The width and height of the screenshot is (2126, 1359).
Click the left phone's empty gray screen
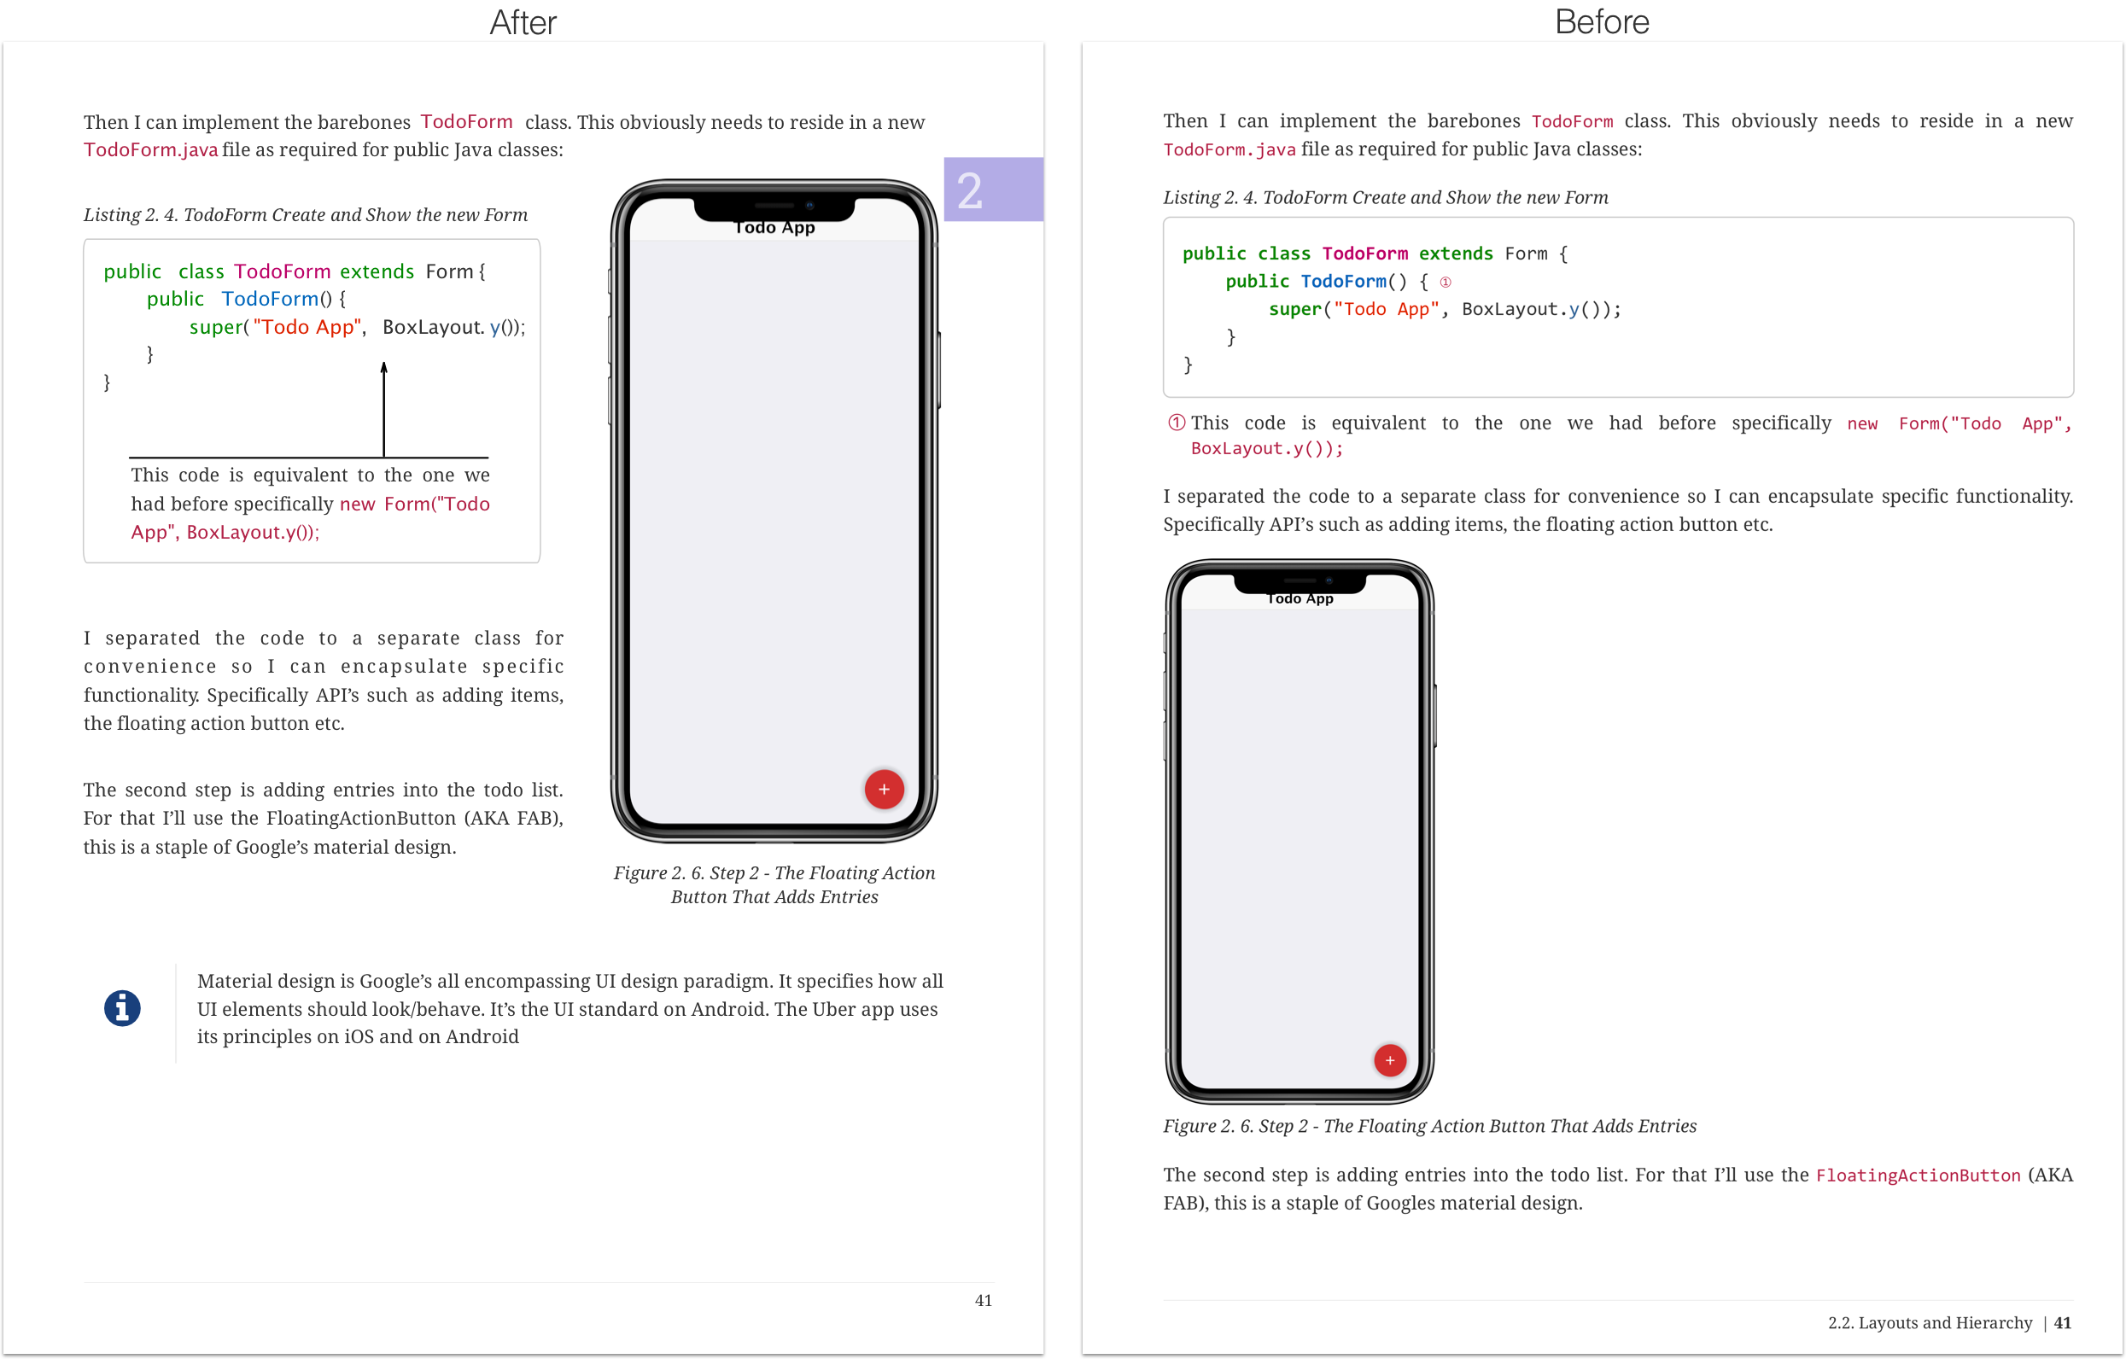tap(774, 512)
